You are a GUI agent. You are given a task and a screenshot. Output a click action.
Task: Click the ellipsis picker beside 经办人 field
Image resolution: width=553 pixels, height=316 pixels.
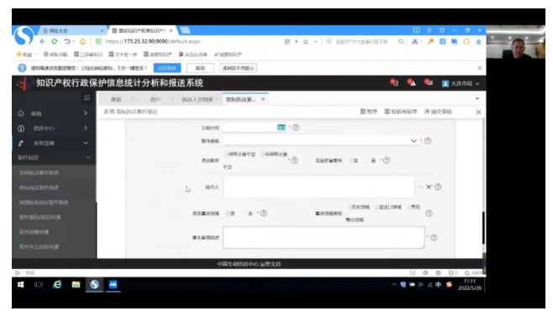point(419,187)
